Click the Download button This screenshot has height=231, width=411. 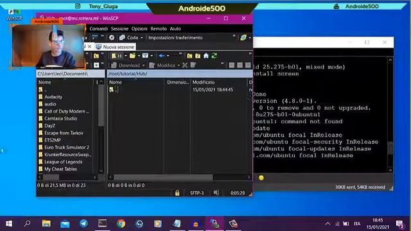(126, 65)
